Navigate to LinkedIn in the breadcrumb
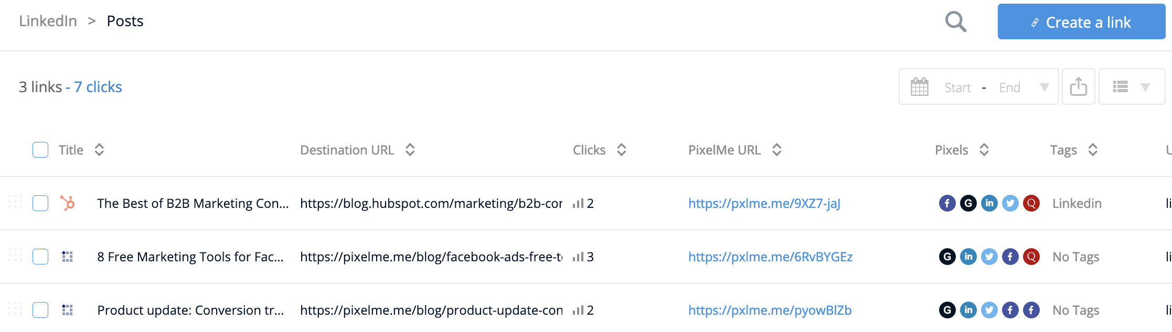This screenshot has height=332, width=1172. 48,21
